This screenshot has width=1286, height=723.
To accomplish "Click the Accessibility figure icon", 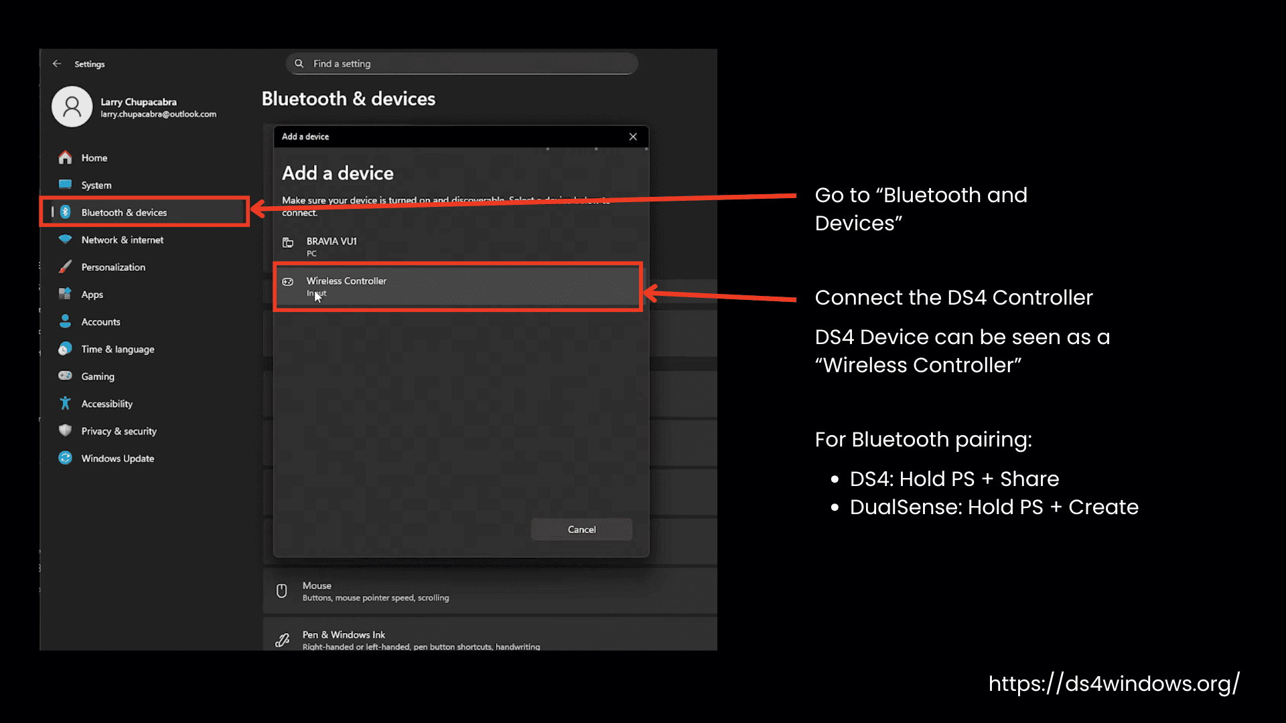I will pos(65,403).
